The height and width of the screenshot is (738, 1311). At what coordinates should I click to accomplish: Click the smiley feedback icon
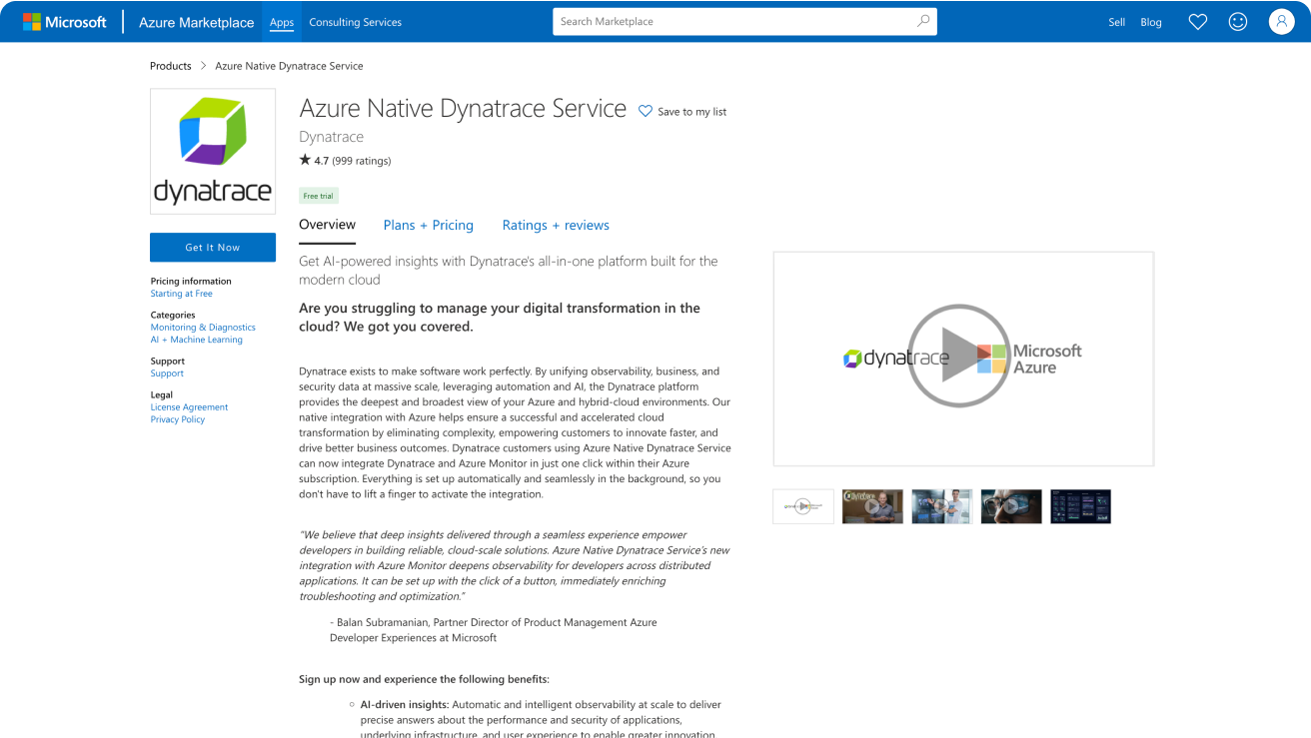coord(1238,22)
